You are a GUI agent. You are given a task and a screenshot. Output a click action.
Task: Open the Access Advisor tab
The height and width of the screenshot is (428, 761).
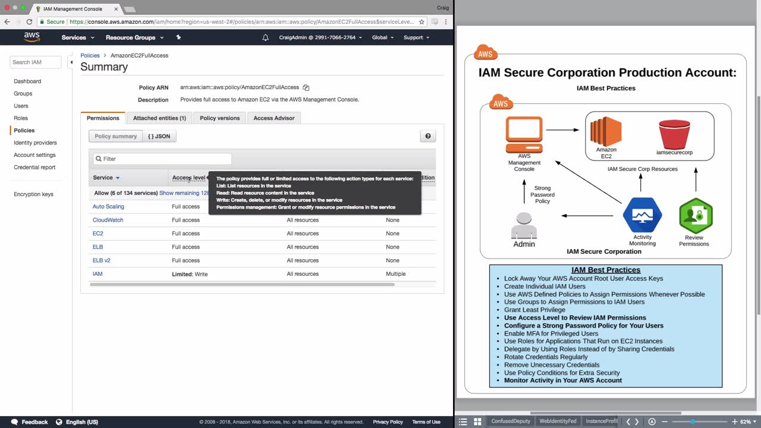tap(274, 118)
